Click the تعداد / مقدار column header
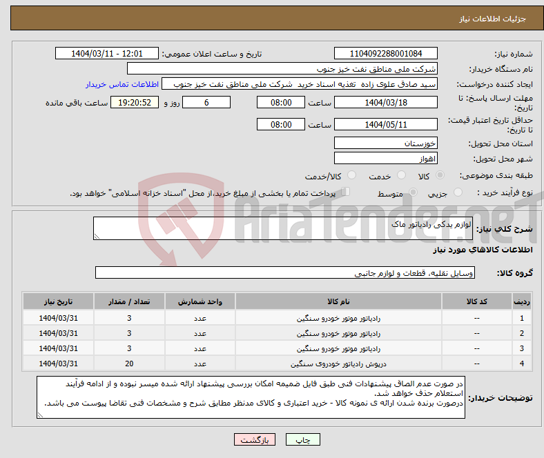The image size is (544, 458). tap(129, 301)
